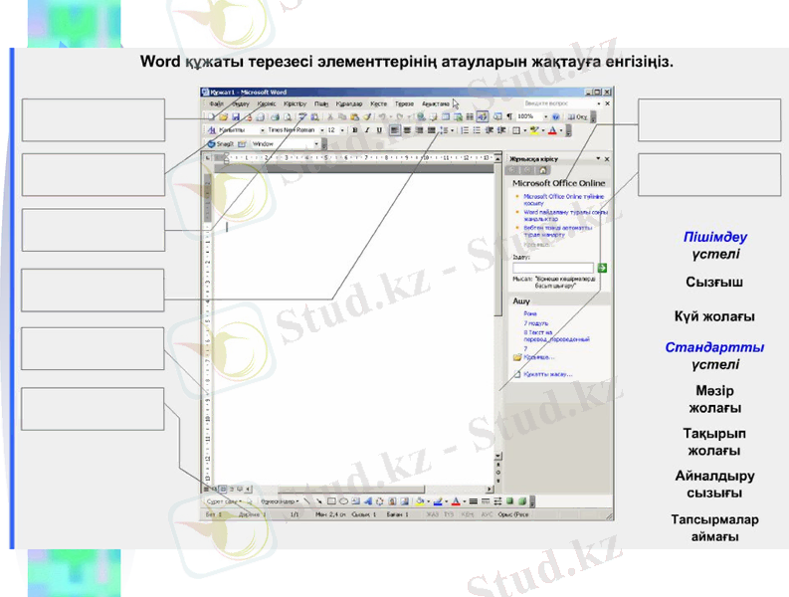Click the Arrow tool in Drawing toolbar
This screenshot has width=789, height=597.
319,501
